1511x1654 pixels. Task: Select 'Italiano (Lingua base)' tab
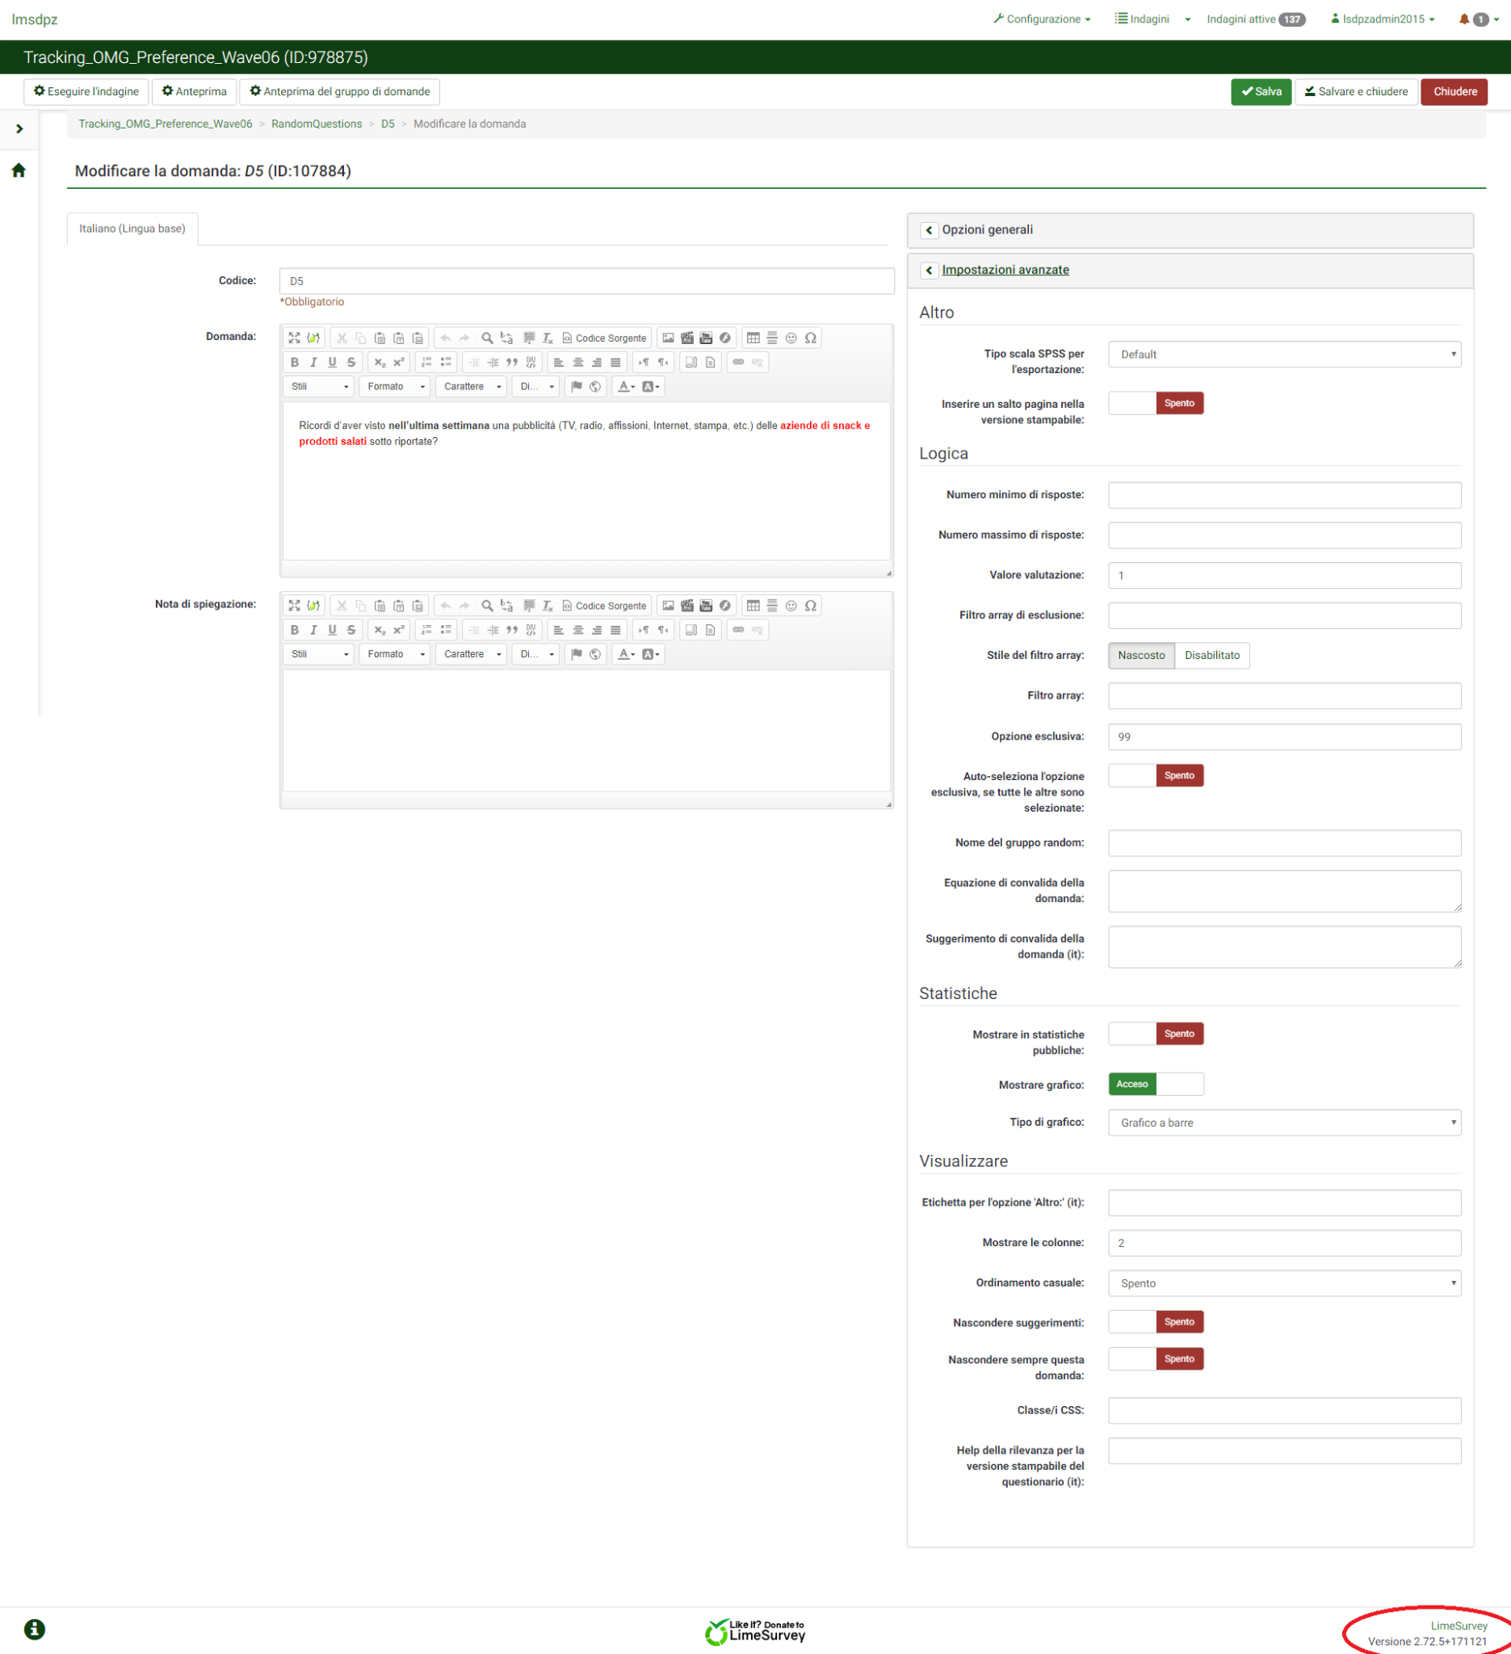point(132,229)
